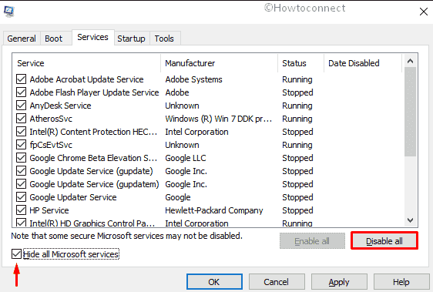433x292 pixels.
Task: Select Running status of AtherosSvc
Action: point(297,119)
